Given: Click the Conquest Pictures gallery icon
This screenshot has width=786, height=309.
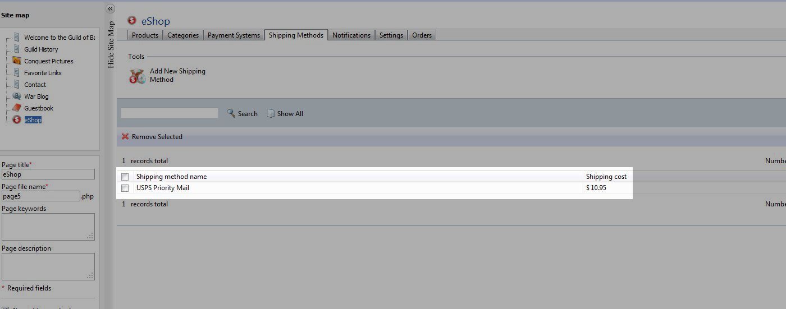Looking at the screenshot, I should coord(17,61).
